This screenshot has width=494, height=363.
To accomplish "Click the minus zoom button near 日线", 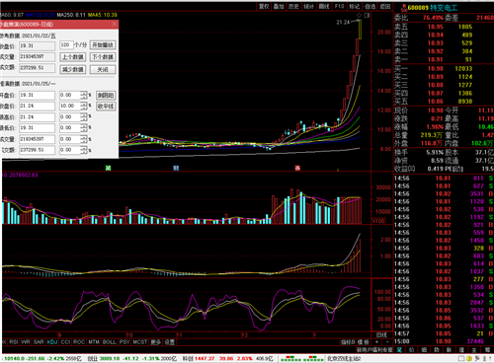I will click(x=387, y=342).
